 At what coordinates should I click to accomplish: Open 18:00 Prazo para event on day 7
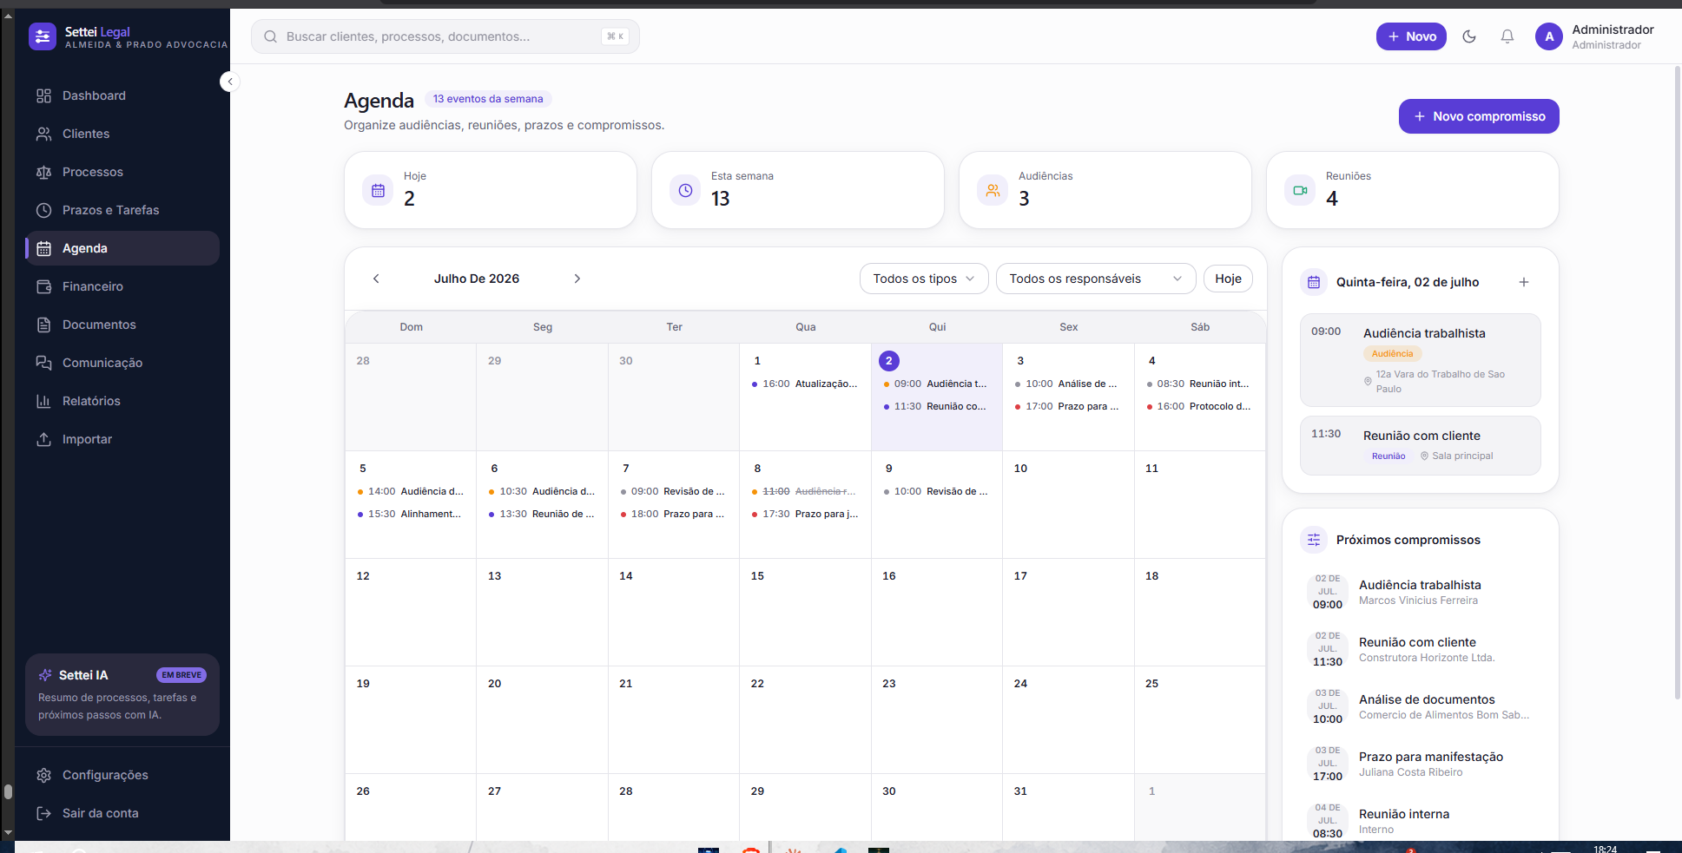674,514
